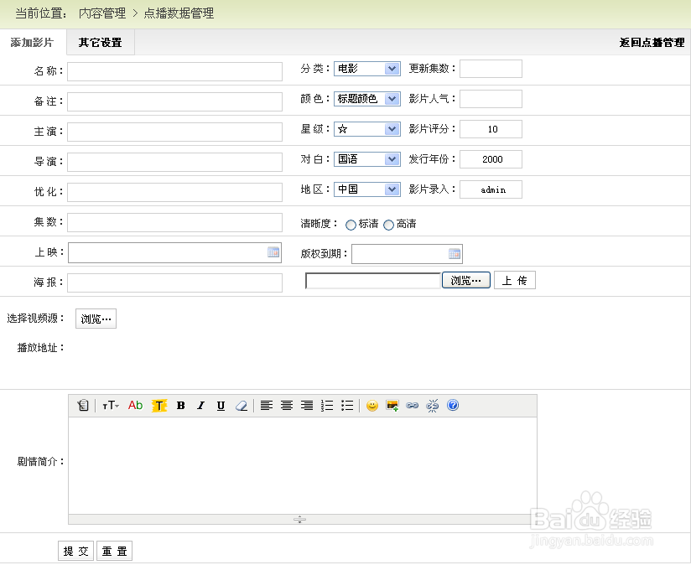Apply italic formatting in the 剧情简介 editor
Viewport: 691px width, 565px height.
pyautogui.click(x=200, y=405)
